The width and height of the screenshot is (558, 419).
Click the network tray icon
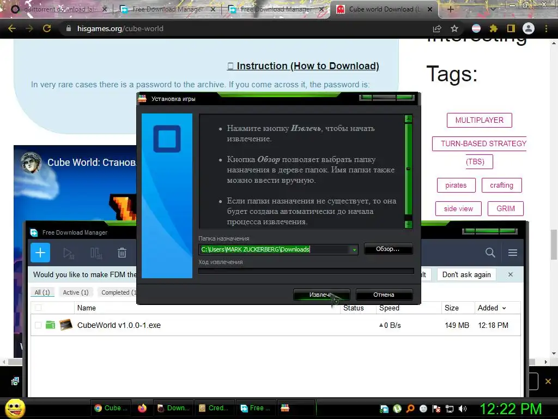[x=450, y=409]
